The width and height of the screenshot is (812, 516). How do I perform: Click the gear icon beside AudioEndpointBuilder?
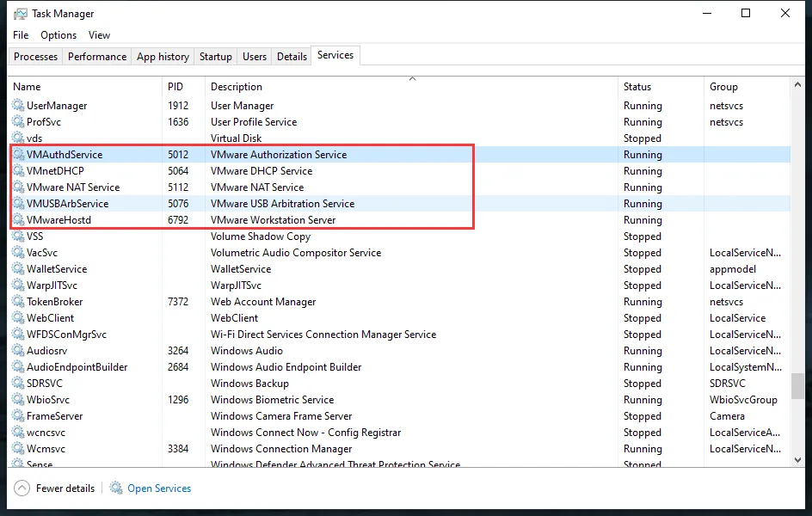pyautogui.click(x=18, y=367)
